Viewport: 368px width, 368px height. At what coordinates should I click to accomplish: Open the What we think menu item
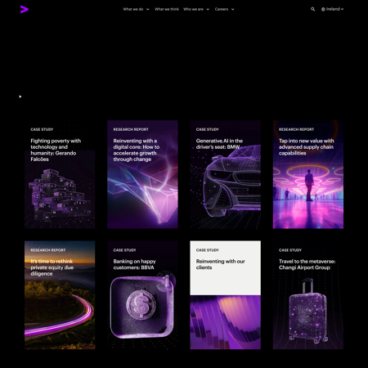point(167,9)
